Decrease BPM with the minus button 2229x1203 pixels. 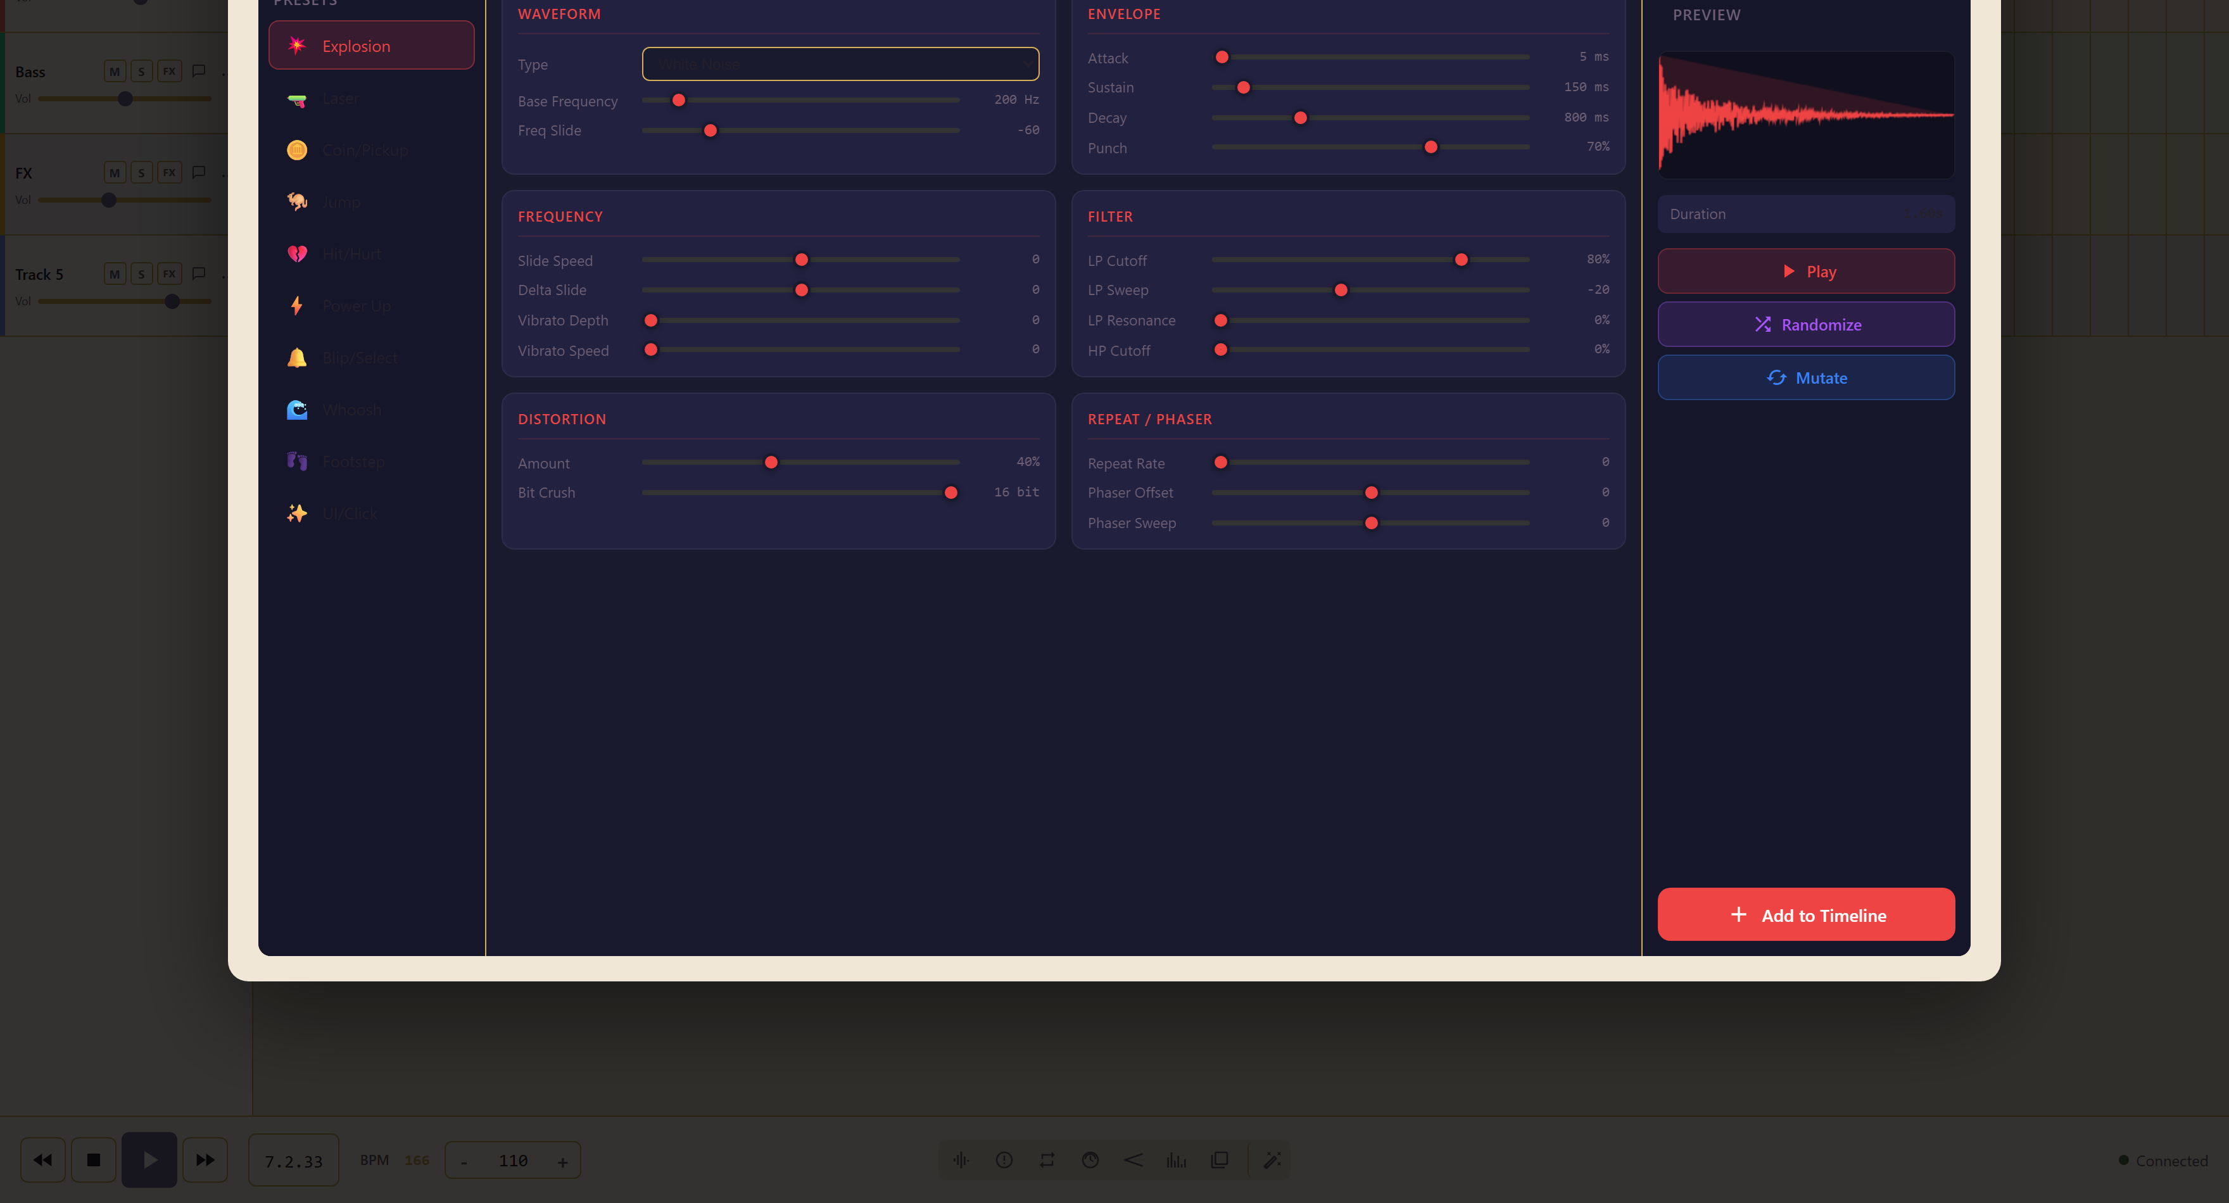(x=465, y=1161)
